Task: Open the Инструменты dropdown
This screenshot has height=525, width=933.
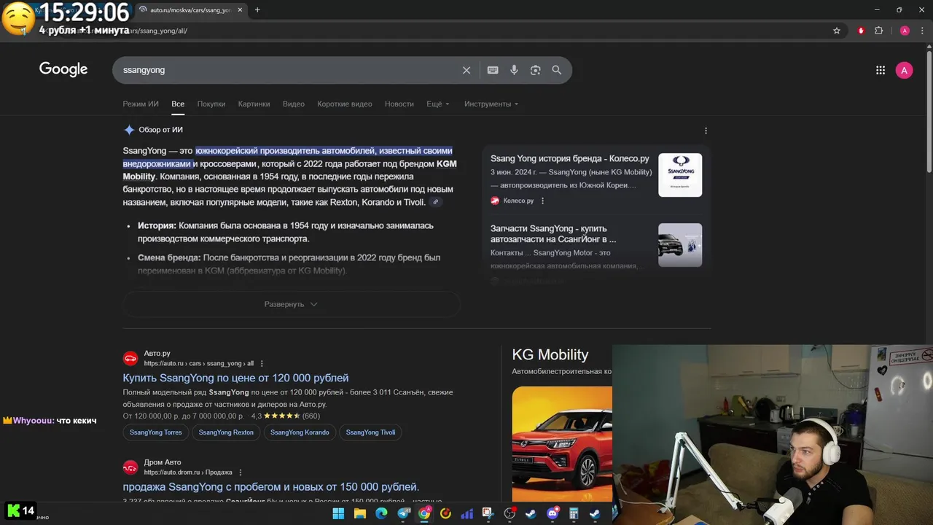Action: 491,104
